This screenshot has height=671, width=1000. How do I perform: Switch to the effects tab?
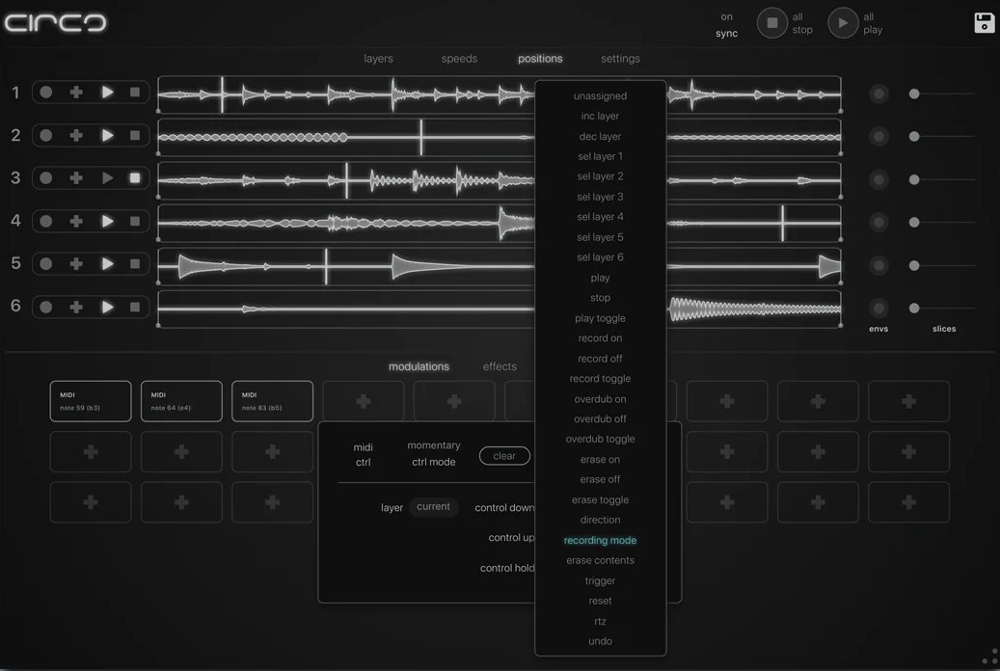coord(500,366)
